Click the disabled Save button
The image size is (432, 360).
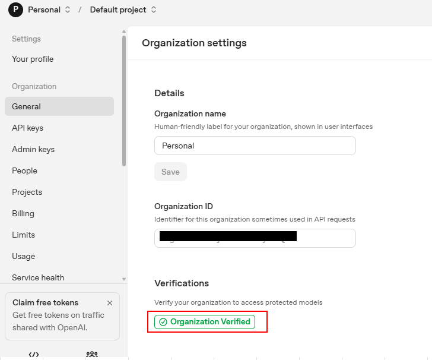[170, 172]
